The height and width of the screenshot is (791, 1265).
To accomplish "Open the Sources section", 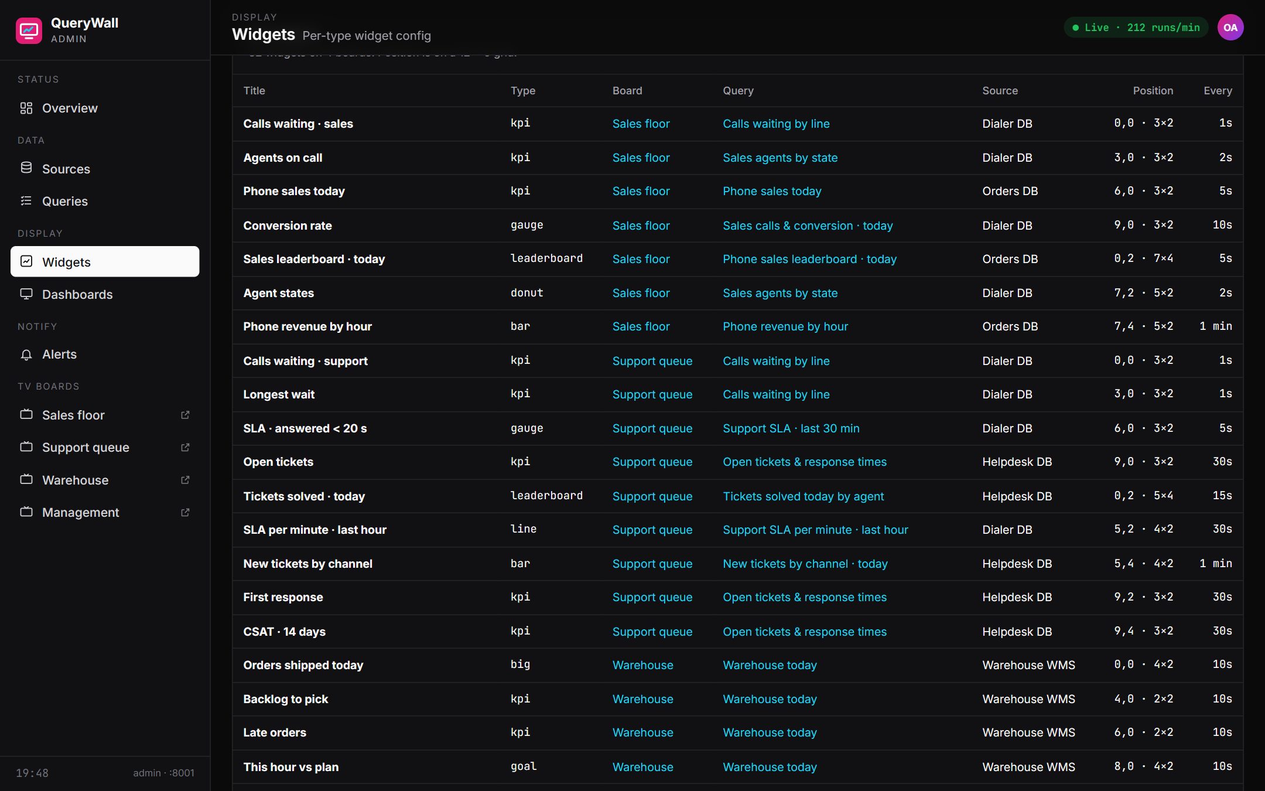I will [105, 169].
